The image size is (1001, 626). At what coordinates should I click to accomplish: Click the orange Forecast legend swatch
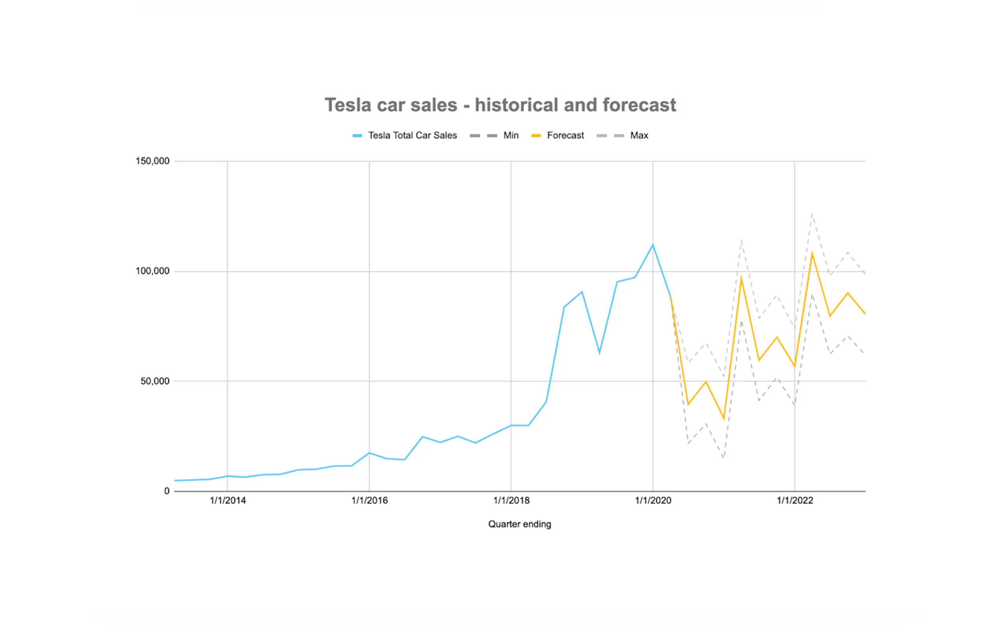click(536, 136)
